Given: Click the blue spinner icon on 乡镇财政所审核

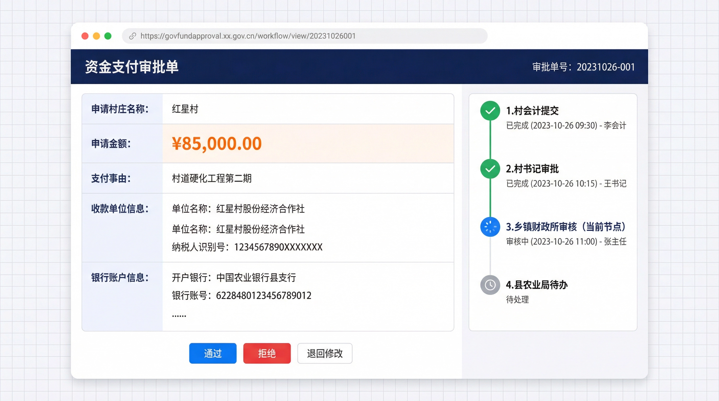Looking at the screenshot, I should pyautogui.click(x=490, y=227).
